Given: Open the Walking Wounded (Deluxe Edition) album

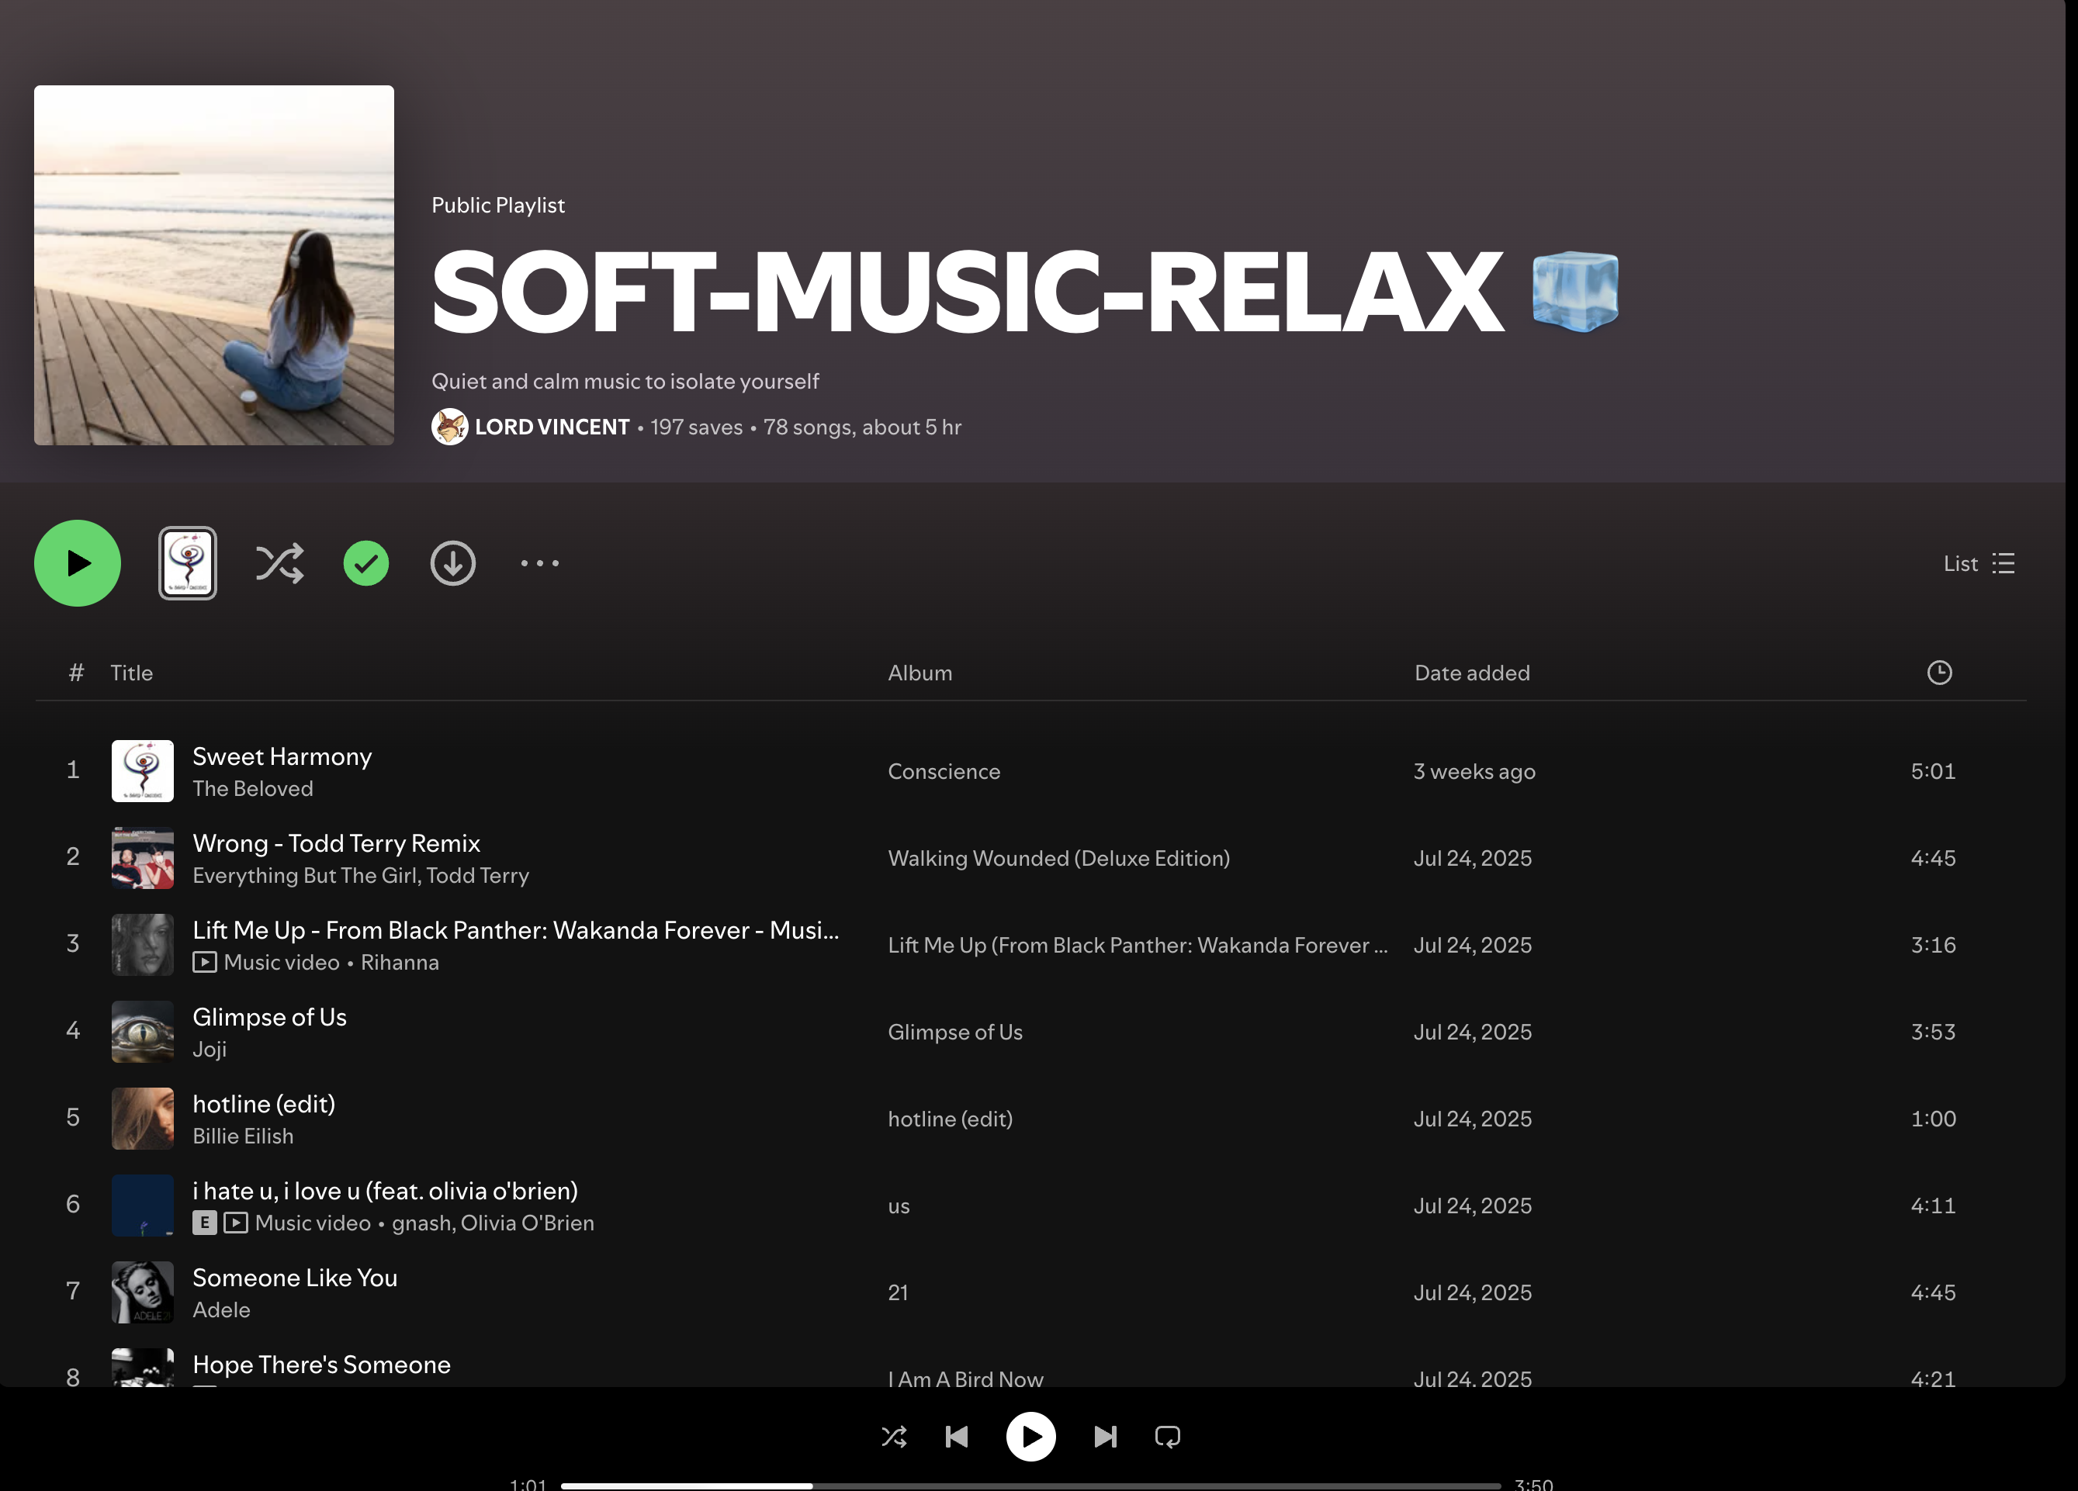Looking at the screenshot, I should [1058, 858].
